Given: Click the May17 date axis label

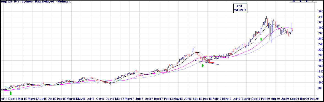Looking at the screenshot, I should pos(129,99).
